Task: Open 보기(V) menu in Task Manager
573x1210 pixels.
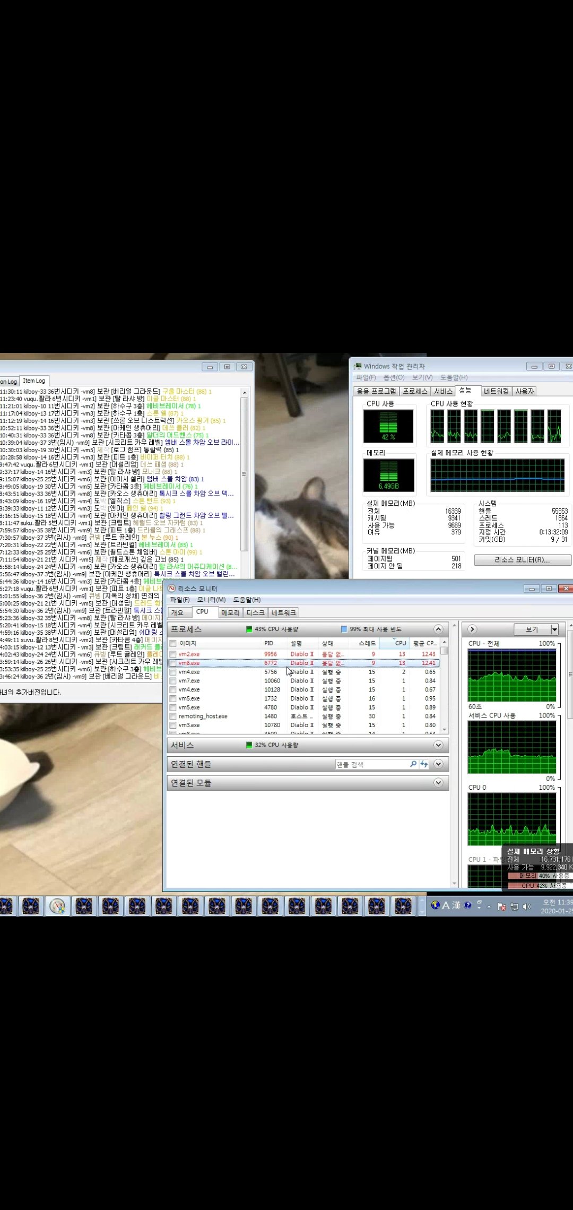Action: pyautogui.click(x=422, y=377)
